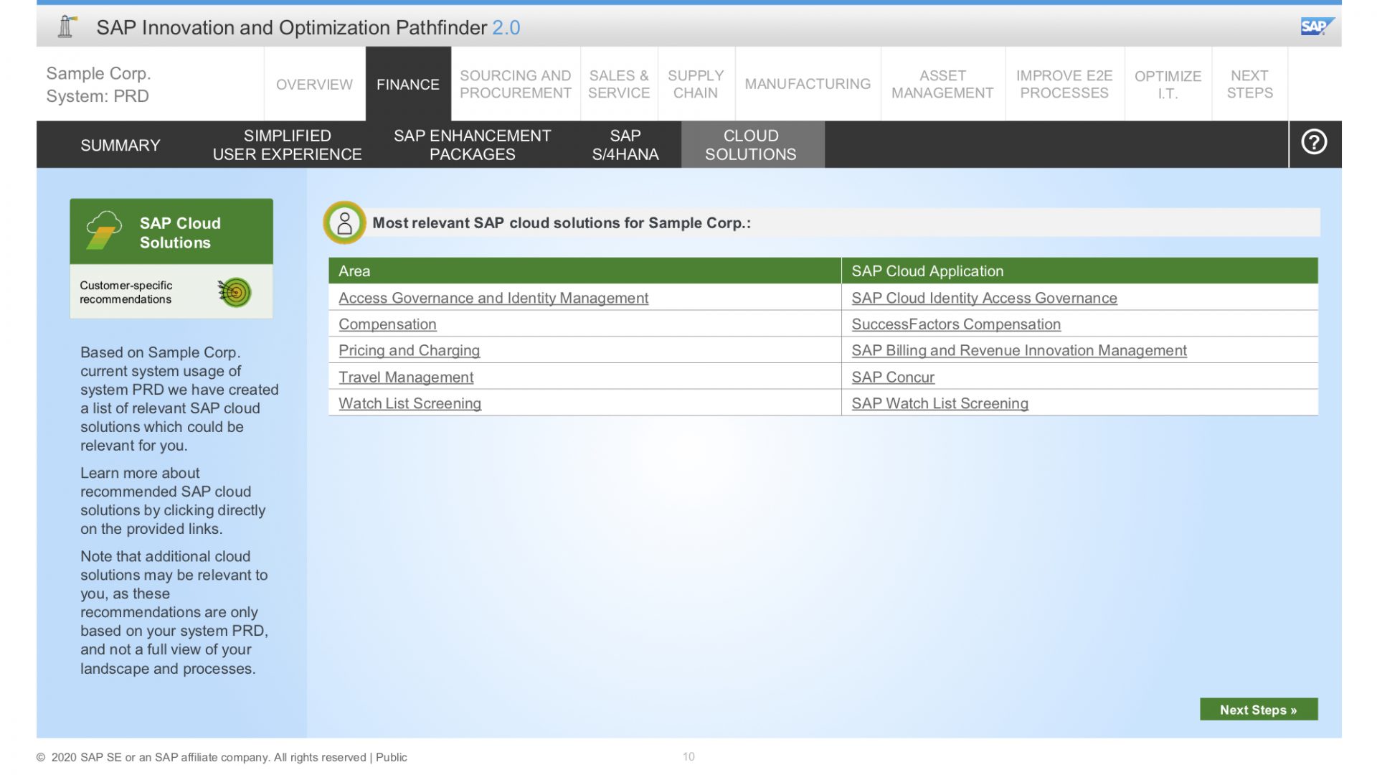Open the SAP Concur link
Image resolution: width=1377 pixels, height=775 pixels.
coord(892,377)
